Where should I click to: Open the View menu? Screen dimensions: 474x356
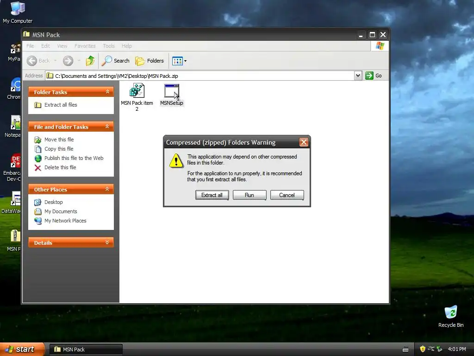pos(62,46)
